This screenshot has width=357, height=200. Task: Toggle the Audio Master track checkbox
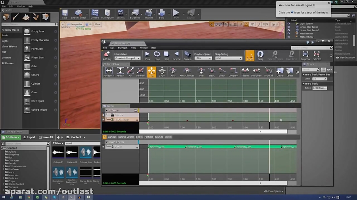(x=104, y=119)
